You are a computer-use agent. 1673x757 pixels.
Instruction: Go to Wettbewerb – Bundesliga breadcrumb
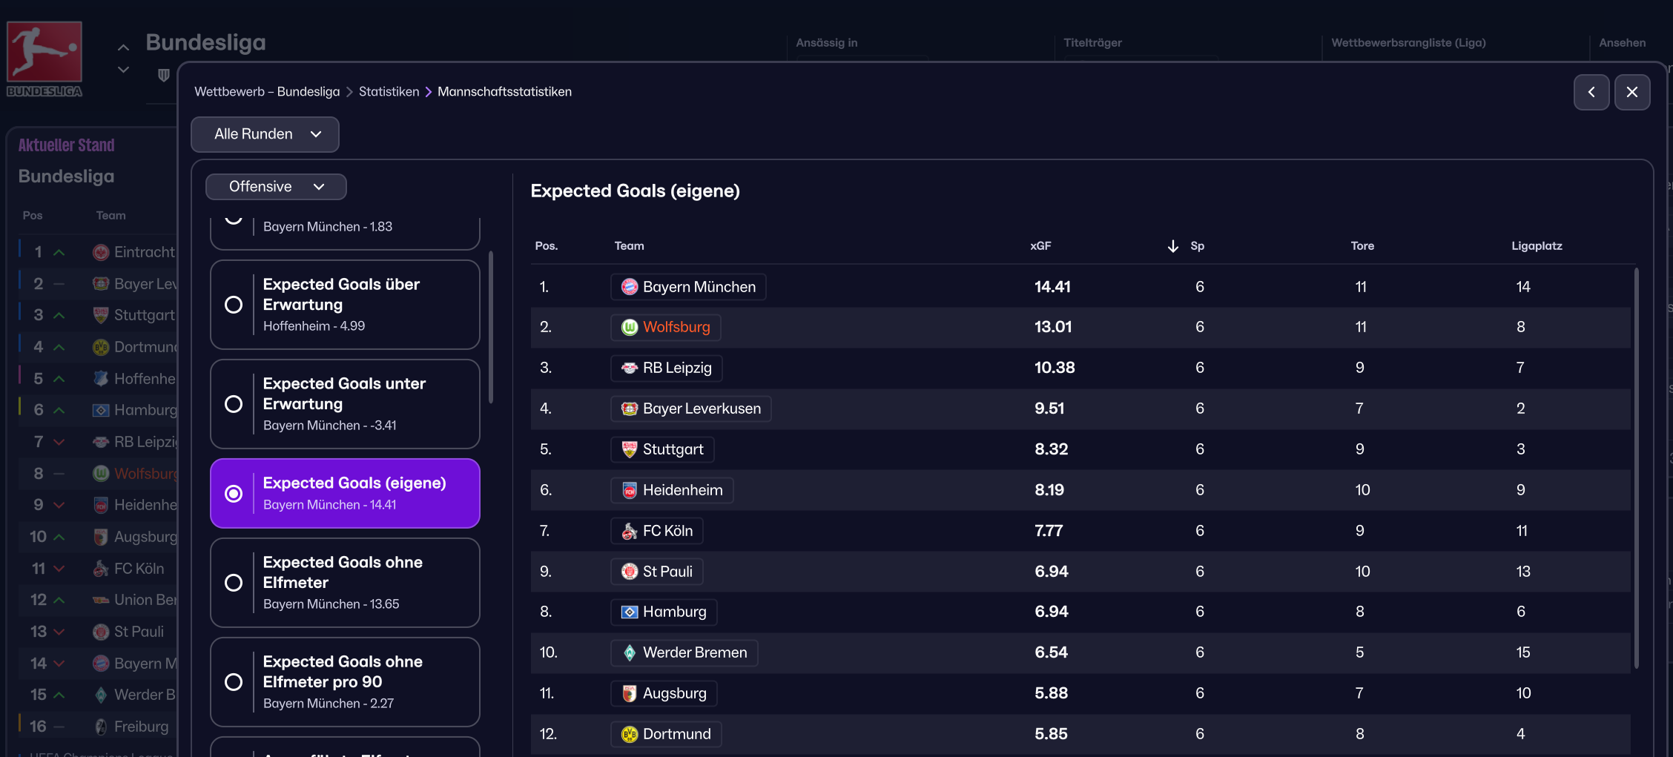(x=267, y=92)
